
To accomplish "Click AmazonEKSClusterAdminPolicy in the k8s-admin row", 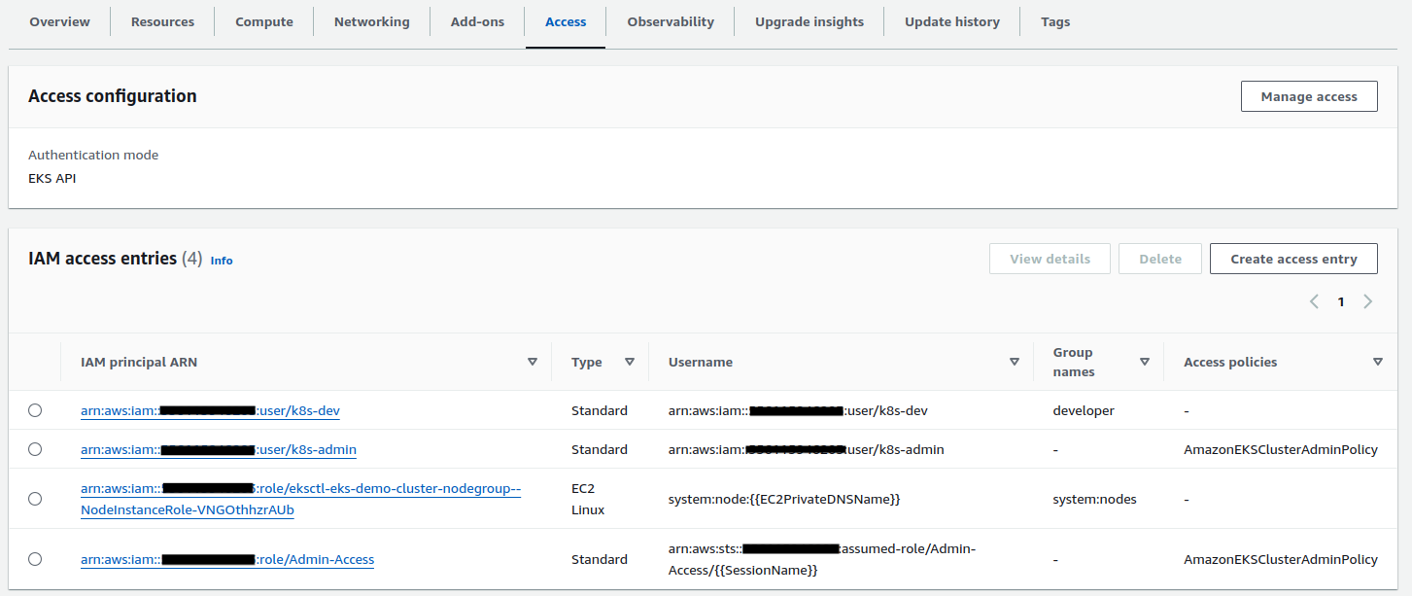I will tap(1281, 449).
